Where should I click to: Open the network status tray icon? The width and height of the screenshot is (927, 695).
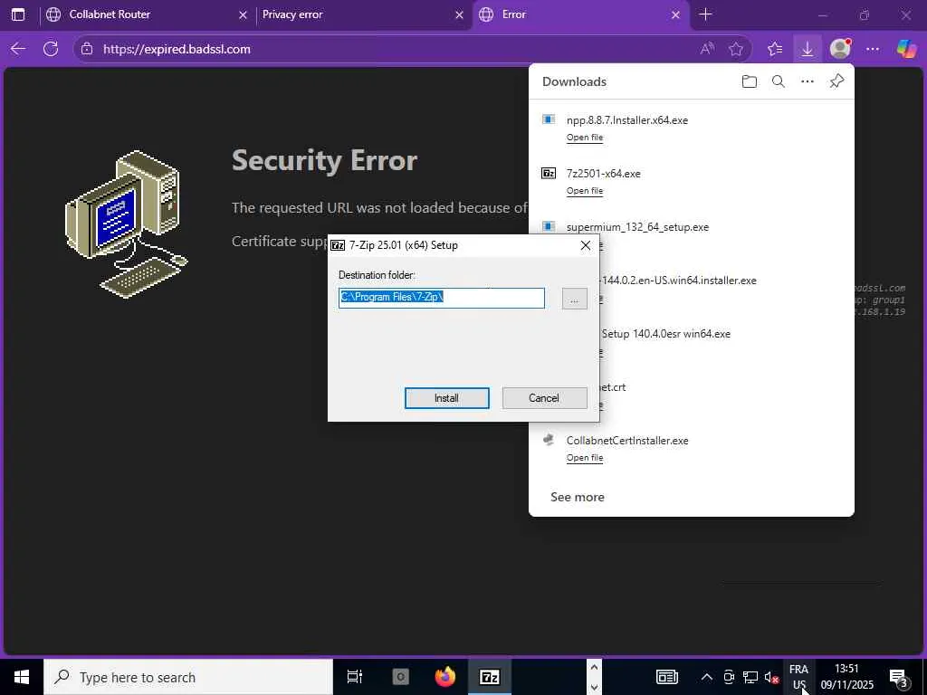750,677
